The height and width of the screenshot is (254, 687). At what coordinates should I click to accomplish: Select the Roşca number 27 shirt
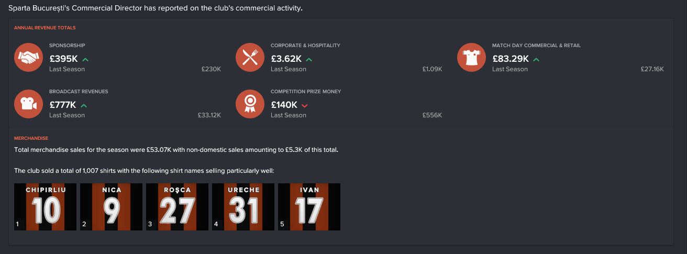click(177, 207)
